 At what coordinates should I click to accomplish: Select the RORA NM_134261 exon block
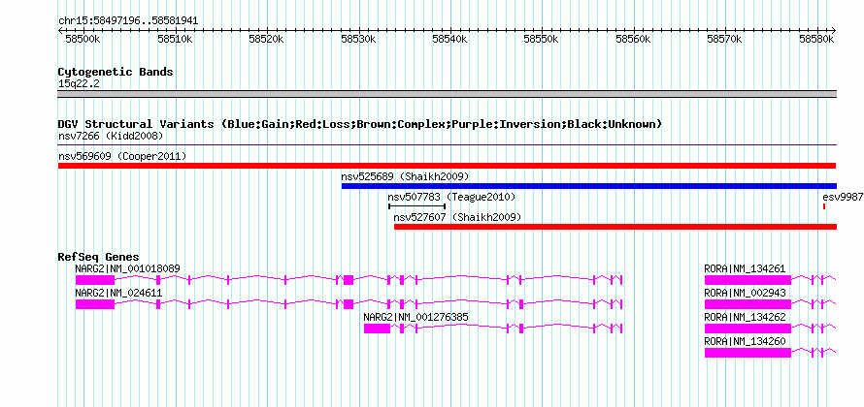(748, 280)
